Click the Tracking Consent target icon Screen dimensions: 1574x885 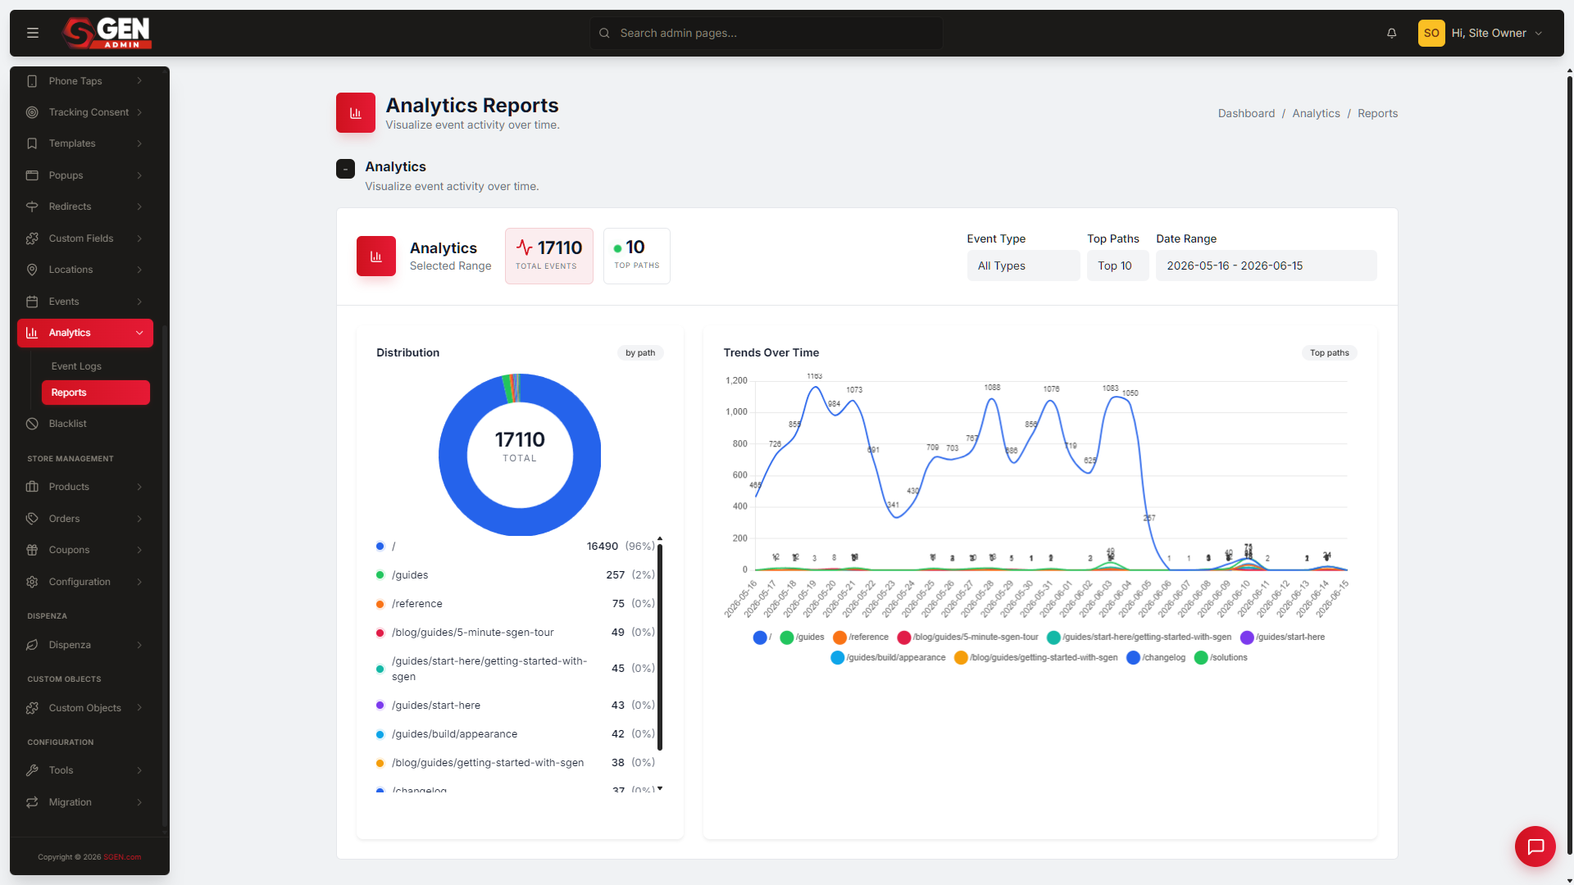tap(32, 112)
